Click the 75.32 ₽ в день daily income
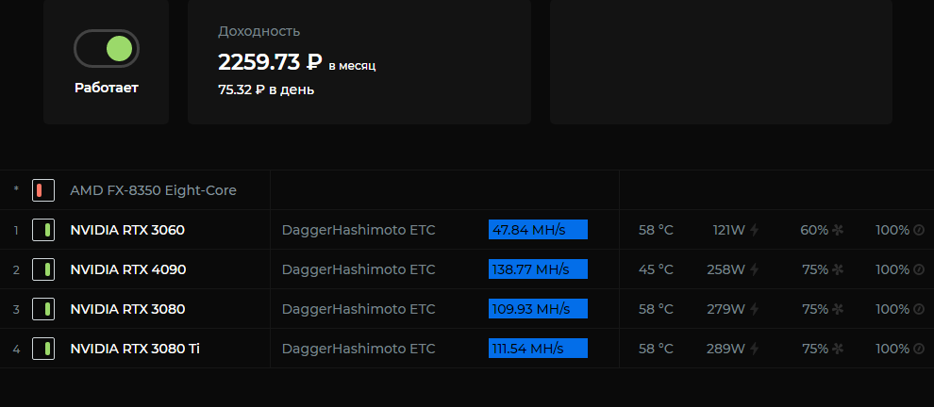 click(x=266, y=90)
